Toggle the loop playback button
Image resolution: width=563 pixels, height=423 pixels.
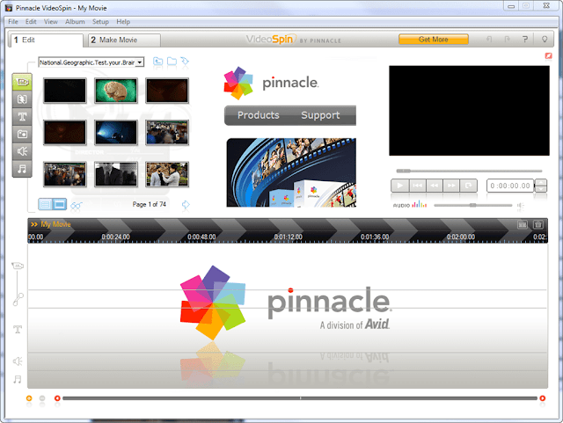tap(469, 186)
